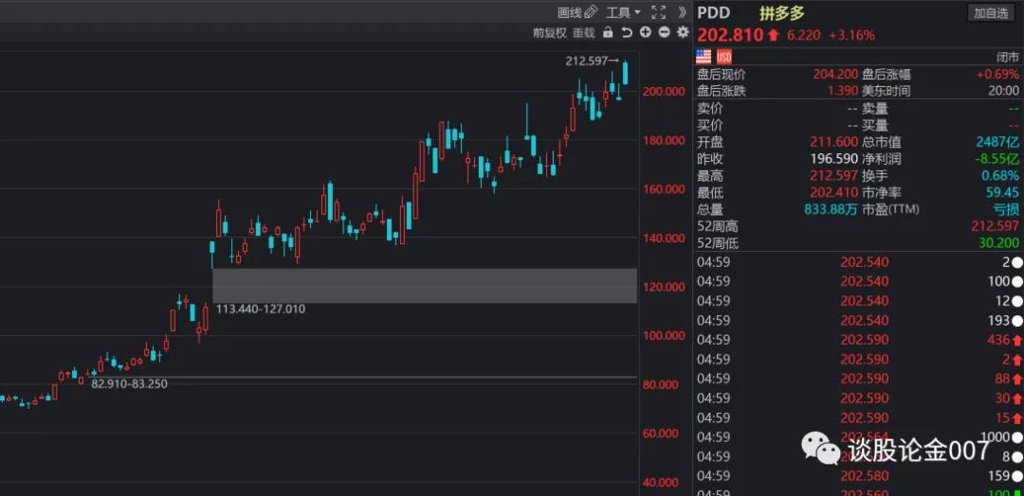The image size is (1024, 496).
Task: Undo last chart action arrow icon
Action: (627, 32)
